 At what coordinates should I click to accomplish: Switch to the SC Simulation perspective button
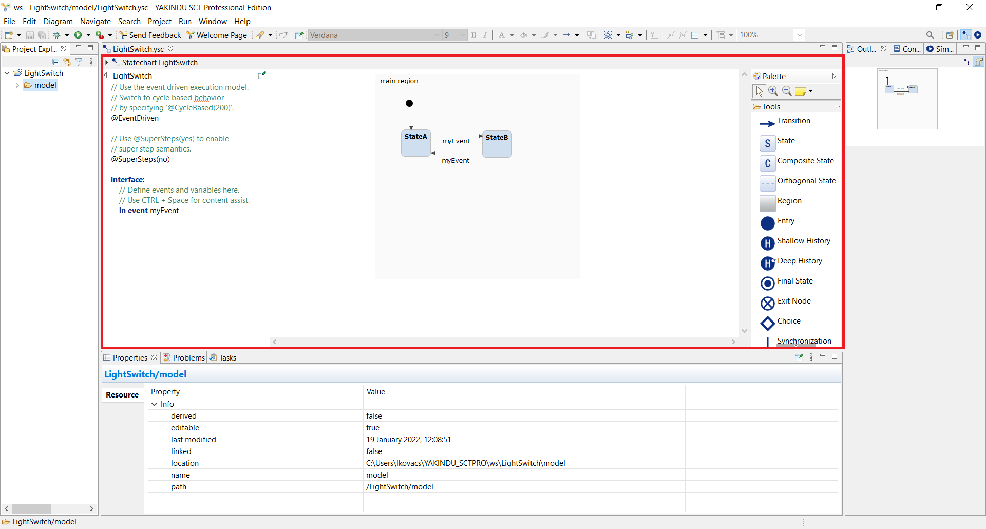[x=978, y=35]
